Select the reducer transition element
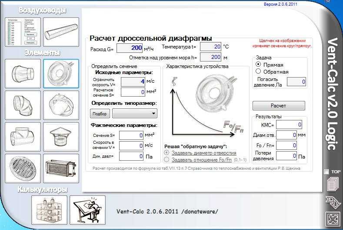This screenshot has width=343, height=230. pos(23,74)
